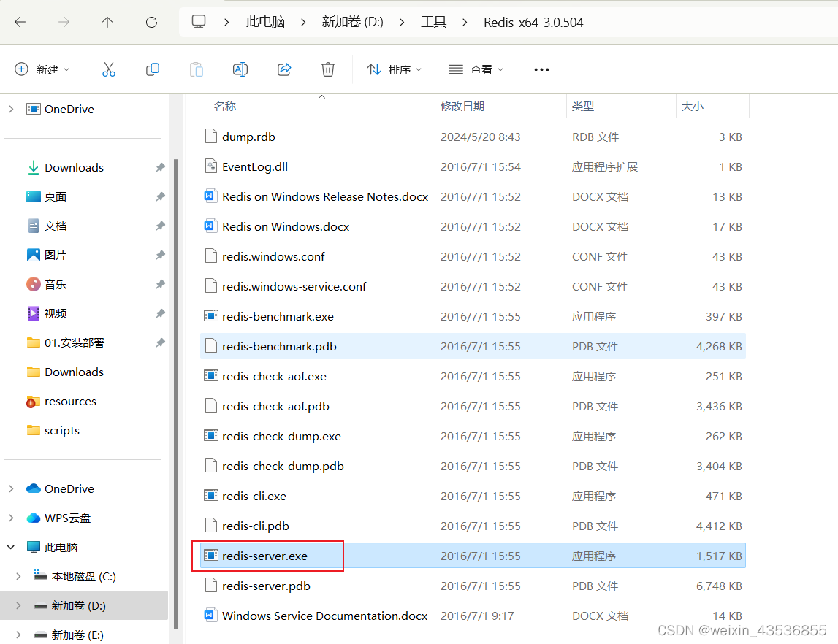Go up one folder level
Image resolution: width=838 pixels, height=644 pixels.
click(107, 22)
